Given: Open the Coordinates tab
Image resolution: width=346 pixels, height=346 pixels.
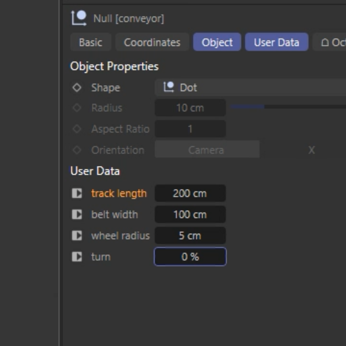Looking at the screenshot, I should point(152,42).
